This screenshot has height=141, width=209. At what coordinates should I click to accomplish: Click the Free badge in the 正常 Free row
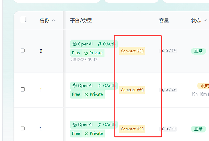(76, 133)
